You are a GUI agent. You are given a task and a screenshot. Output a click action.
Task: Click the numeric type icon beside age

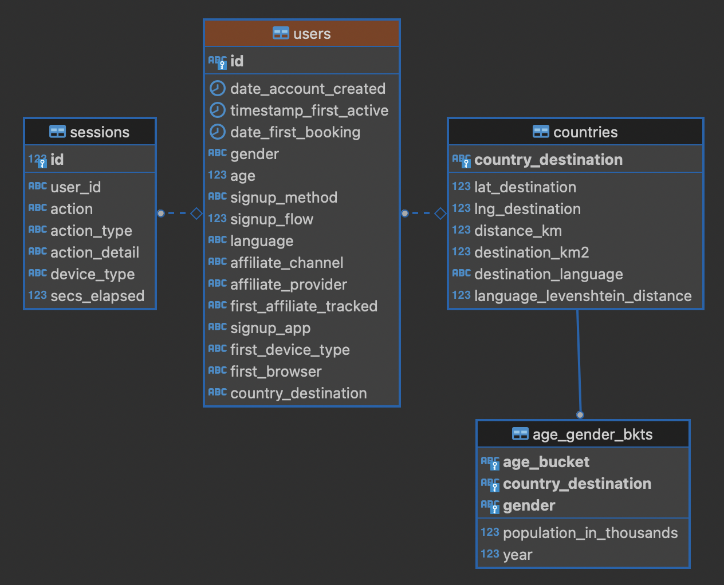click(217, 175)
